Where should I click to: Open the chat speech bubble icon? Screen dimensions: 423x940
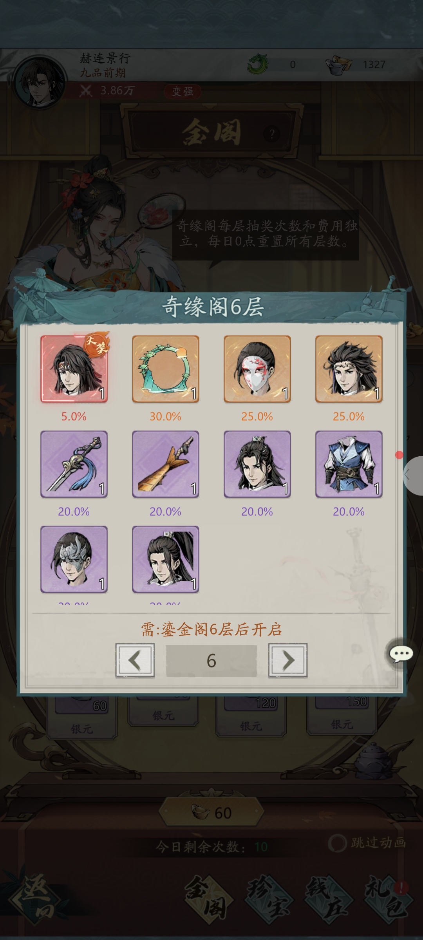(401, 654)
